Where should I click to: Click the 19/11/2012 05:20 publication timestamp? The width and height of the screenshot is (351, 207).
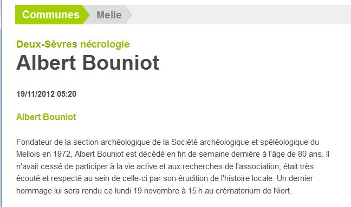(x=47, y=94)
